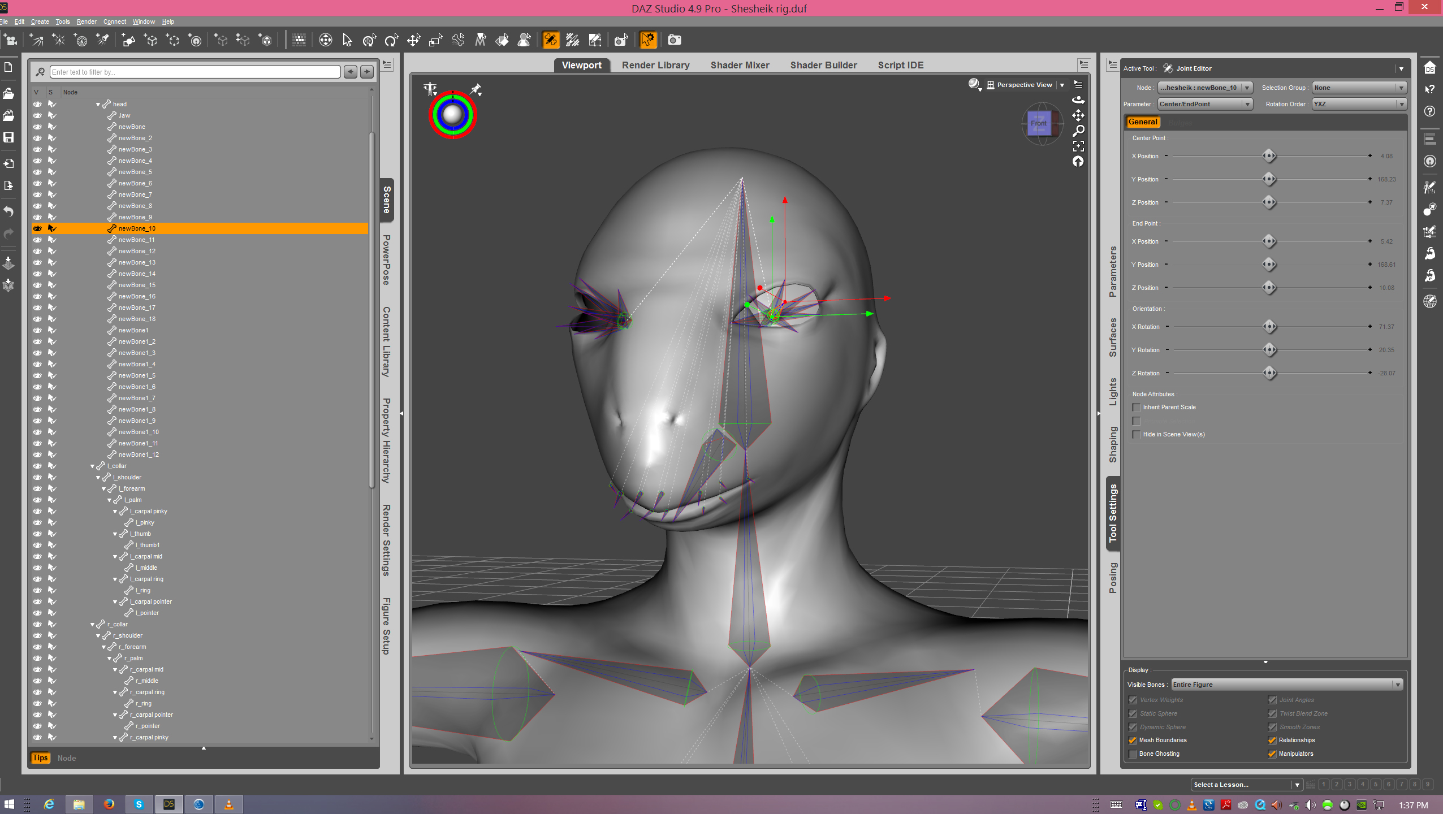The image size is (1443, 814).
Task: Open the Render menu
Action: pos(87,21)
